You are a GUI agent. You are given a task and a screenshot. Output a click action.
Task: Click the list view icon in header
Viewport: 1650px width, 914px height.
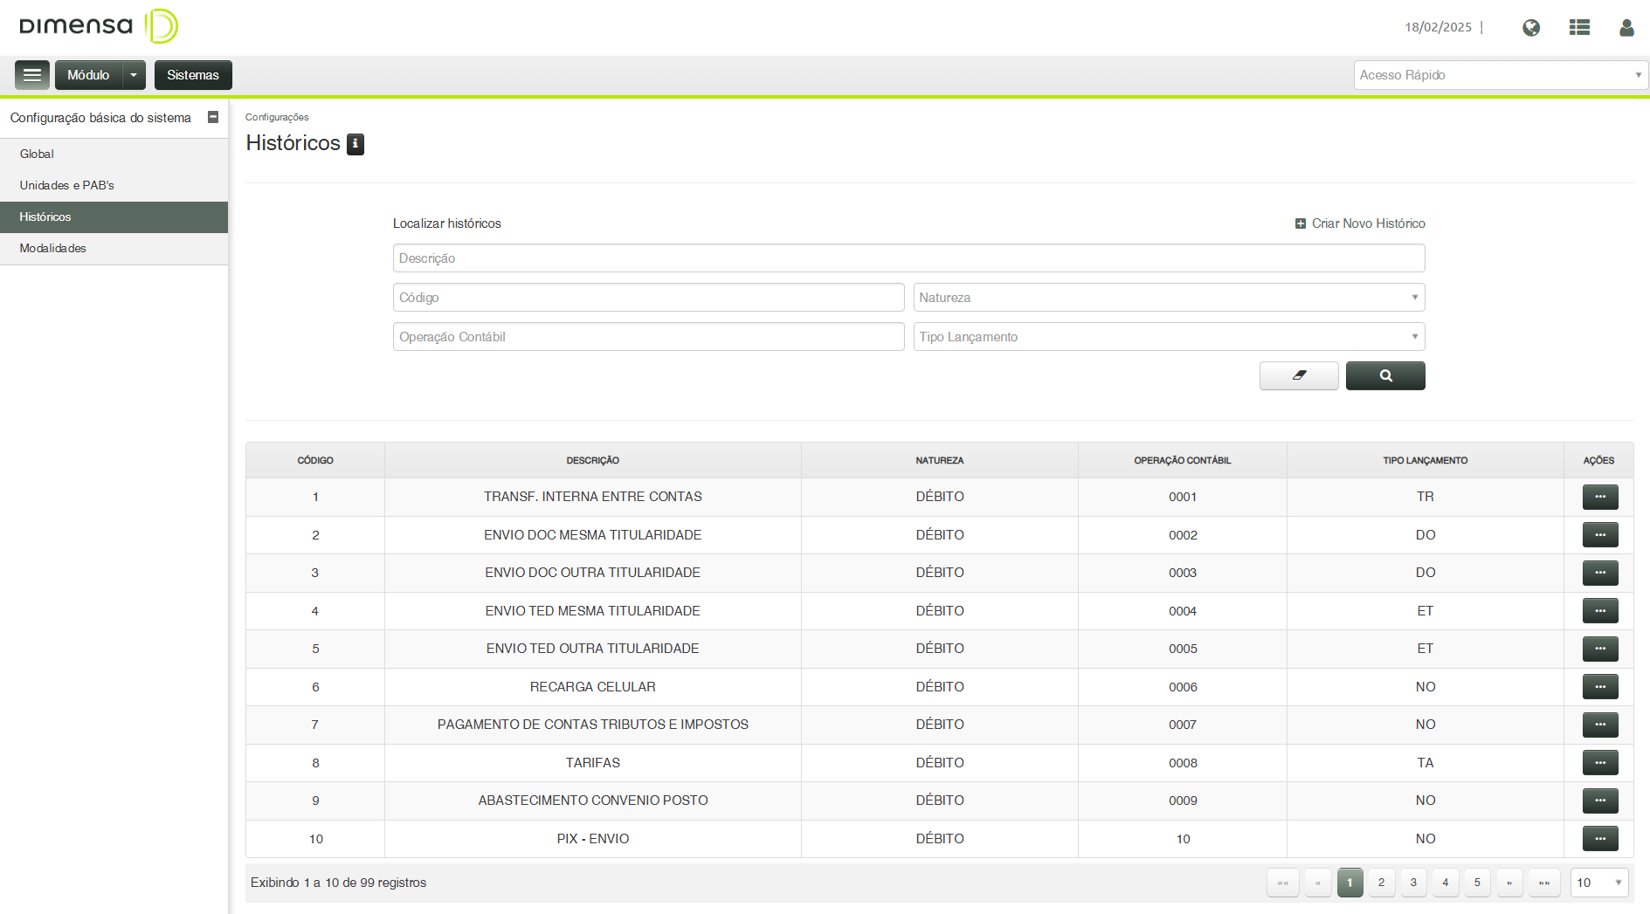1579,28
